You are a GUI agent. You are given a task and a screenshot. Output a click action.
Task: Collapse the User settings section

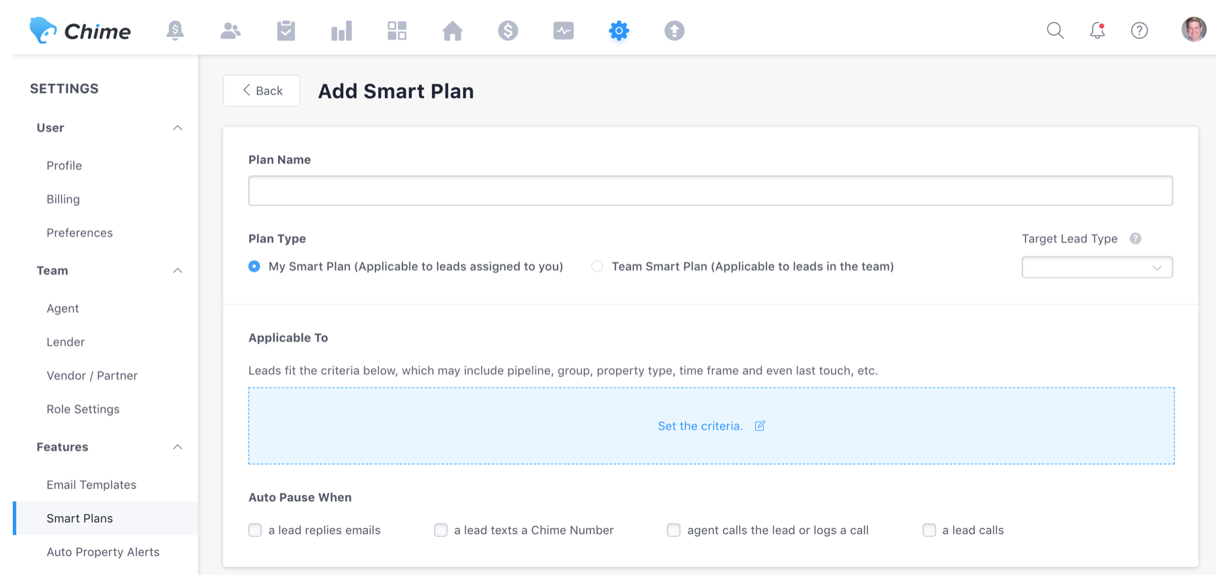pos(177,128)
